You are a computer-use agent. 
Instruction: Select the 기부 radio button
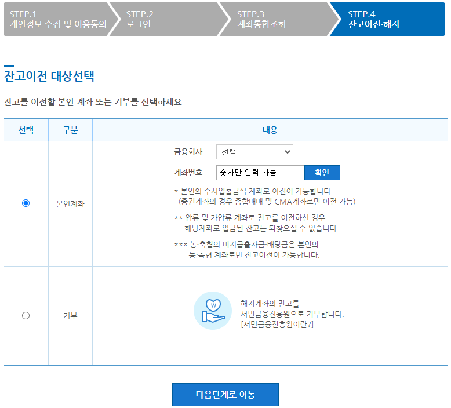click(26, 315)
